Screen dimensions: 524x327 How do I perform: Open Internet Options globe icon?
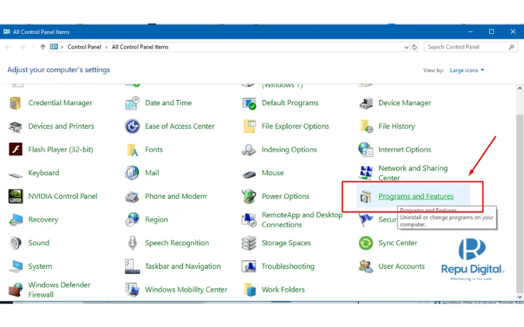coord(365,150)
